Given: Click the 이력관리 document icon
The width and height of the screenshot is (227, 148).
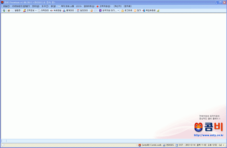Looking at the screenshot, I should (39, 10).
